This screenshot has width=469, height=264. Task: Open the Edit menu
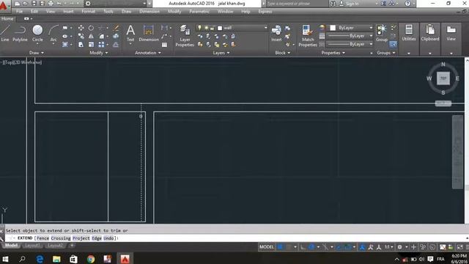tap(34, 12)
